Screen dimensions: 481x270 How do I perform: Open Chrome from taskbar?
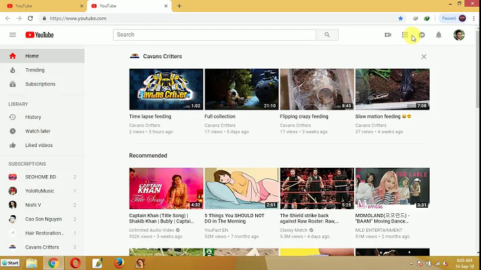pyautogui.click(x=53, y=263)
